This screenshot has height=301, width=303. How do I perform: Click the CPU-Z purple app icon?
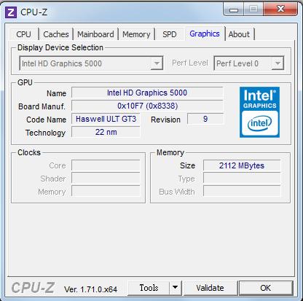(11, 12)
